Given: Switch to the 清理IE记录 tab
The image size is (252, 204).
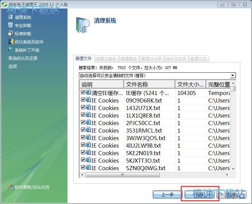Looking at the screenshot, I should coord(151,59).
